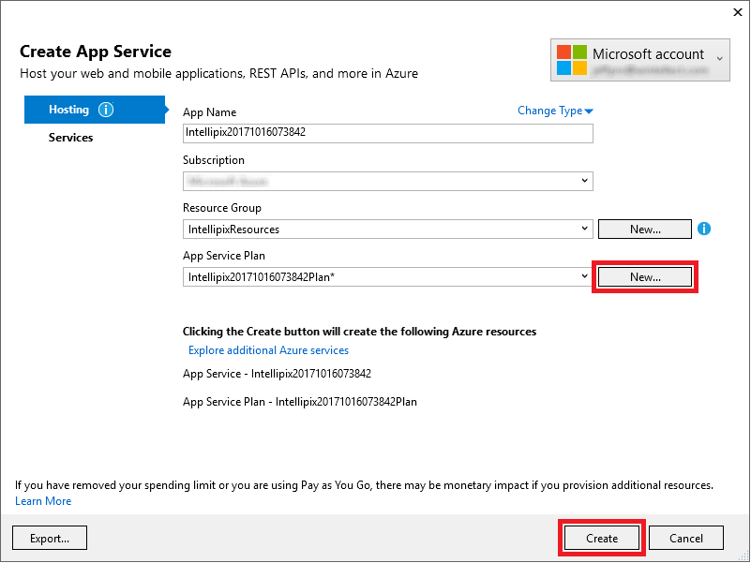This screenshot has width=751, height=563.
Task: Click New button for App Service Plan
Action: point(645,277)
